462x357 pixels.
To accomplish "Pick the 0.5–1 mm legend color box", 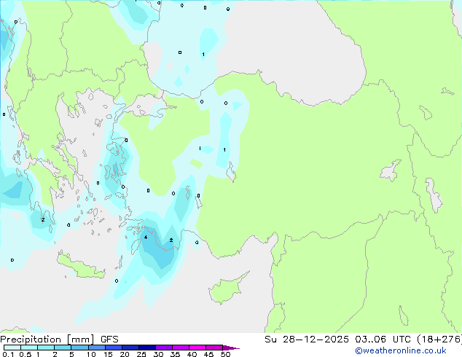I will 29,348.
